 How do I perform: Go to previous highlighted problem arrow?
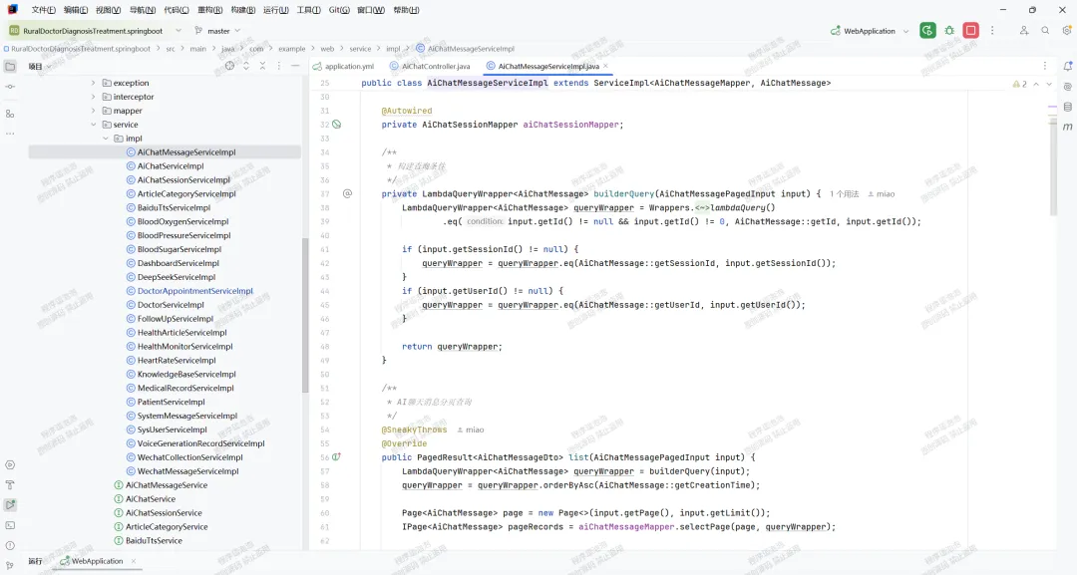coord(1036,84)
